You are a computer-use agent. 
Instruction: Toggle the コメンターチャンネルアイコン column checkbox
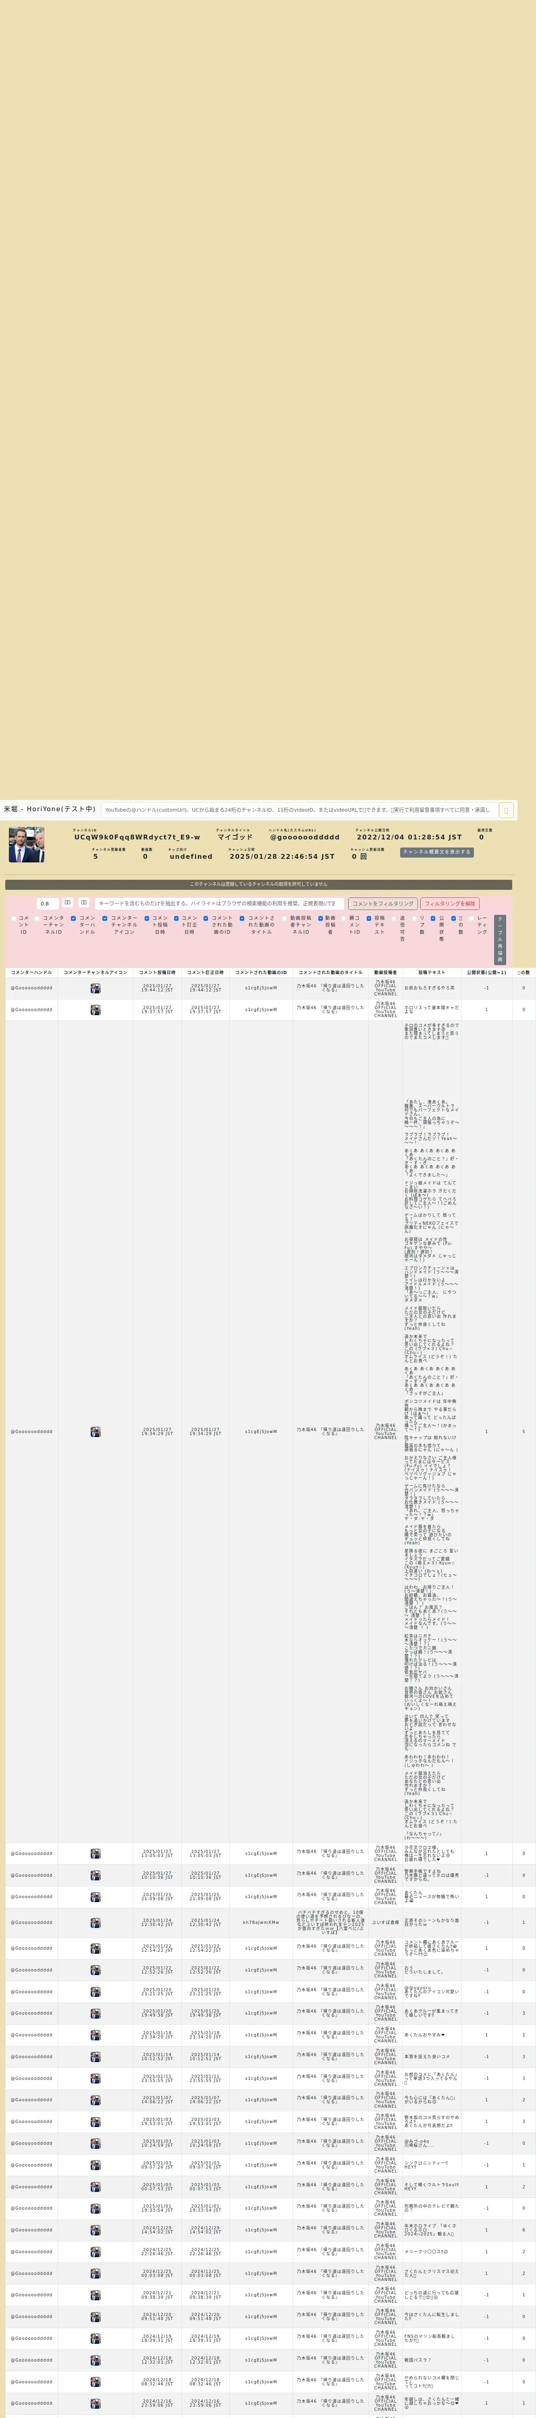pyautogui.click(x=105, y=919)
